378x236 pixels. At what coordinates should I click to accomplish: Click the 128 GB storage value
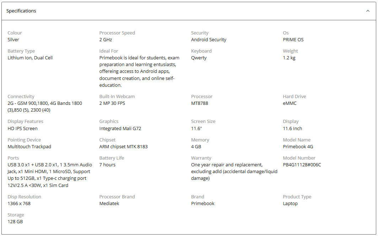15,221
